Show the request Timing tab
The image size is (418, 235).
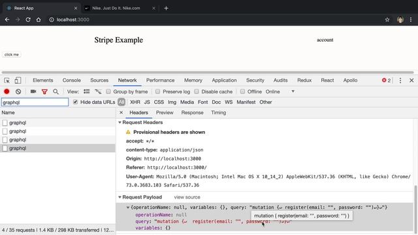point(219,113)
